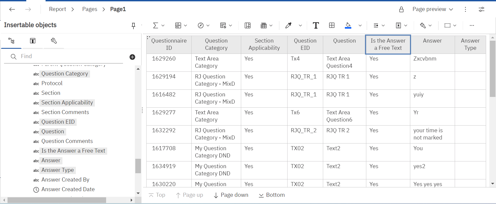Expand the table gear dropdown arrow
Screen dimensions: 496x204
[x=230, y=25]
